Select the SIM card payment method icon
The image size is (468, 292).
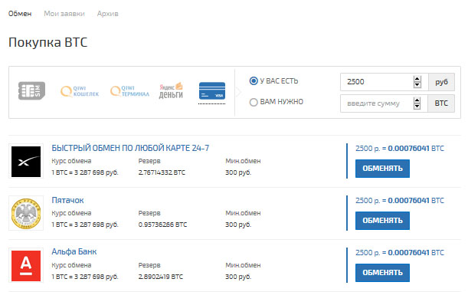[31, 90]
